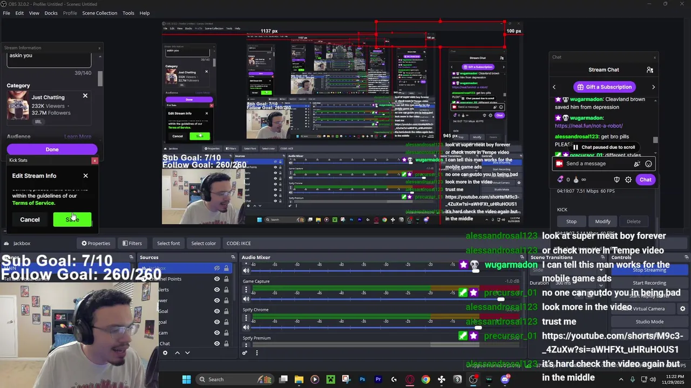691x388 pixels.
Task: Unlock the Channel Points source
Action: click(226, 279)
